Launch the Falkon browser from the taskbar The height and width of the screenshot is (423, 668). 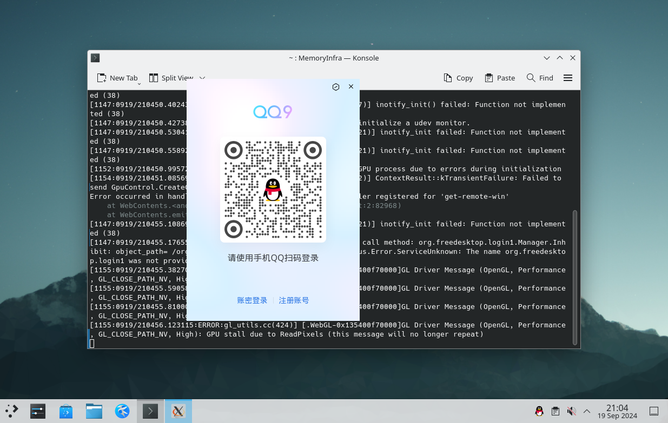pos(122,411)
